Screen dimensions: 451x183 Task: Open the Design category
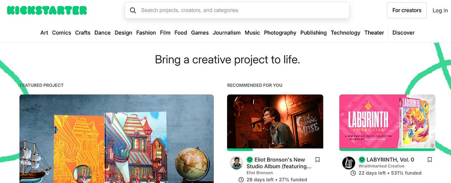click(123, 33)
